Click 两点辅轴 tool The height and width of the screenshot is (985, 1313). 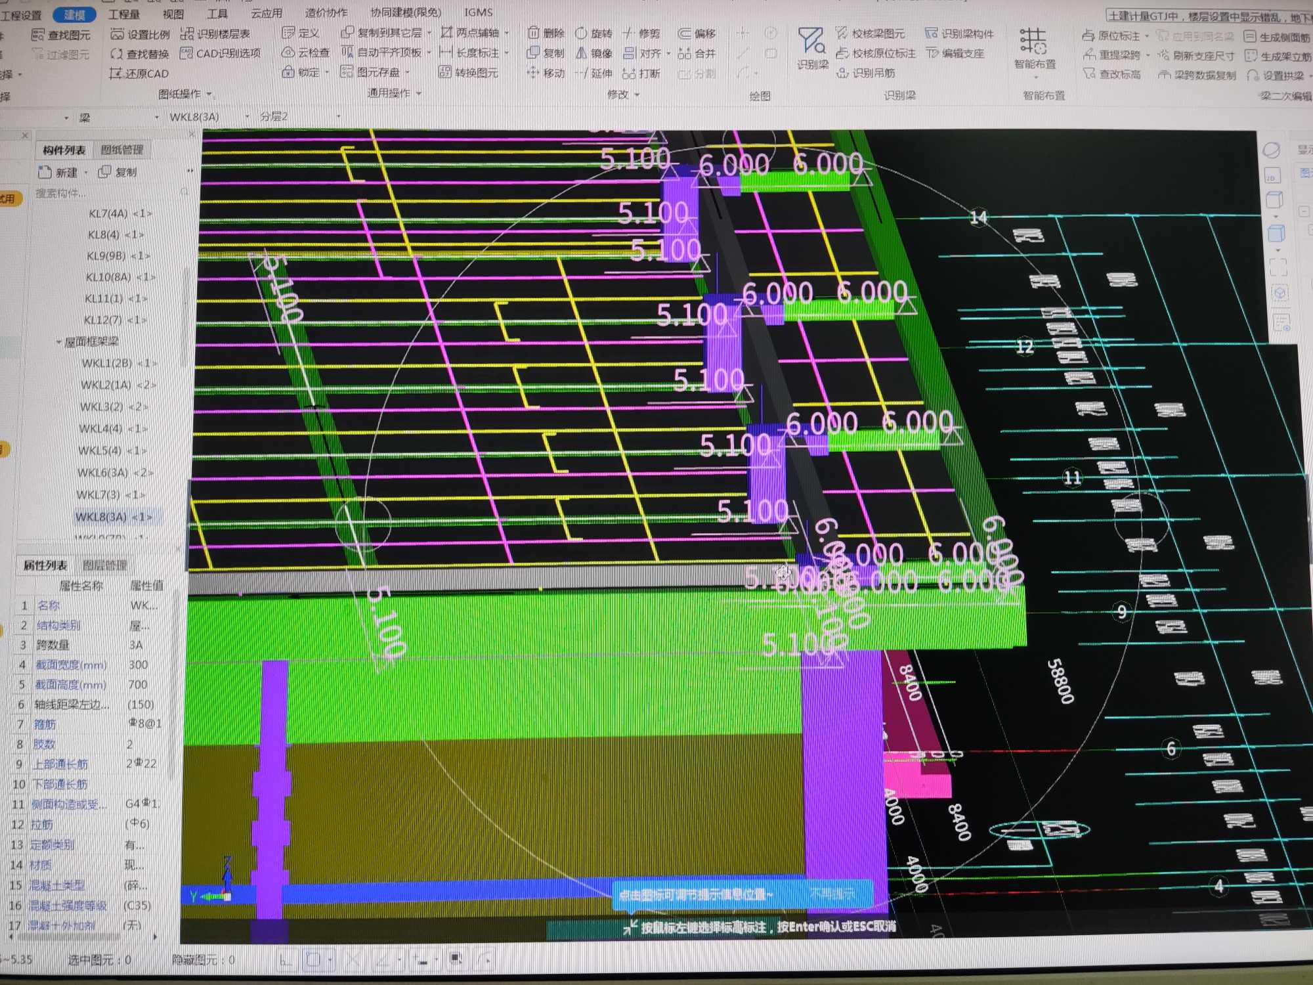(x=471, y=32)
